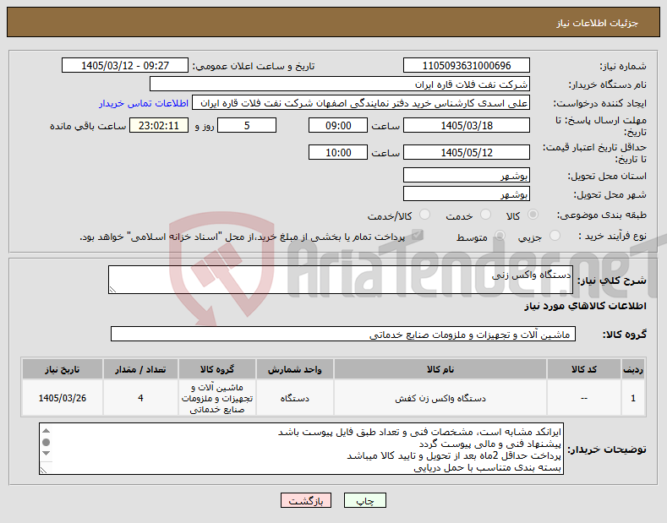Click the scroll down arrow in buyer notes
This screenshot has height=523, width=667.
coord(46,453)
